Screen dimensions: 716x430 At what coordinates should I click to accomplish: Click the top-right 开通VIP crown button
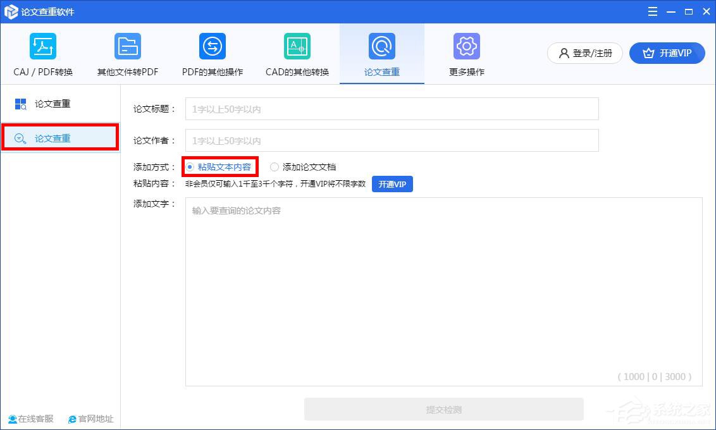pos(667,53)
